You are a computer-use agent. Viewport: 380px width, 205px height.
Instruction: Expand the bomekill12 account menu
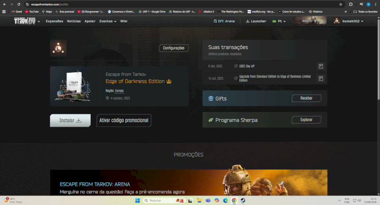349,21
